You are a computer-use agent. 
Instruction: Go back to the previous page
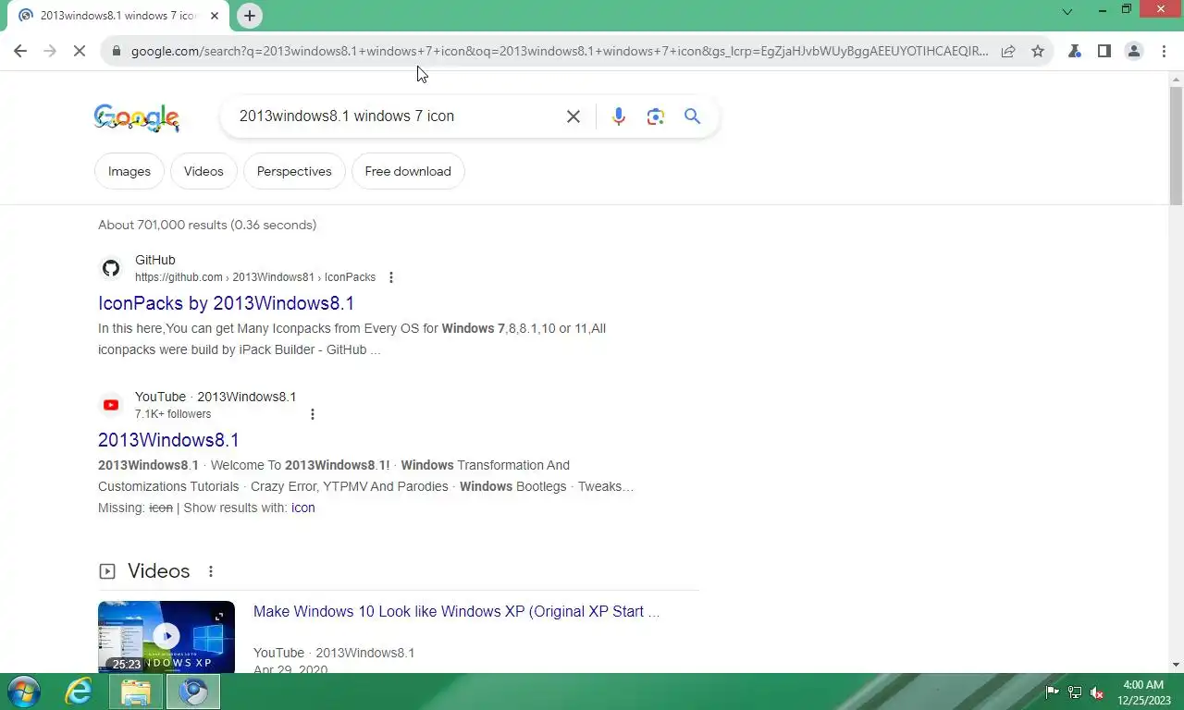point(20,52)
